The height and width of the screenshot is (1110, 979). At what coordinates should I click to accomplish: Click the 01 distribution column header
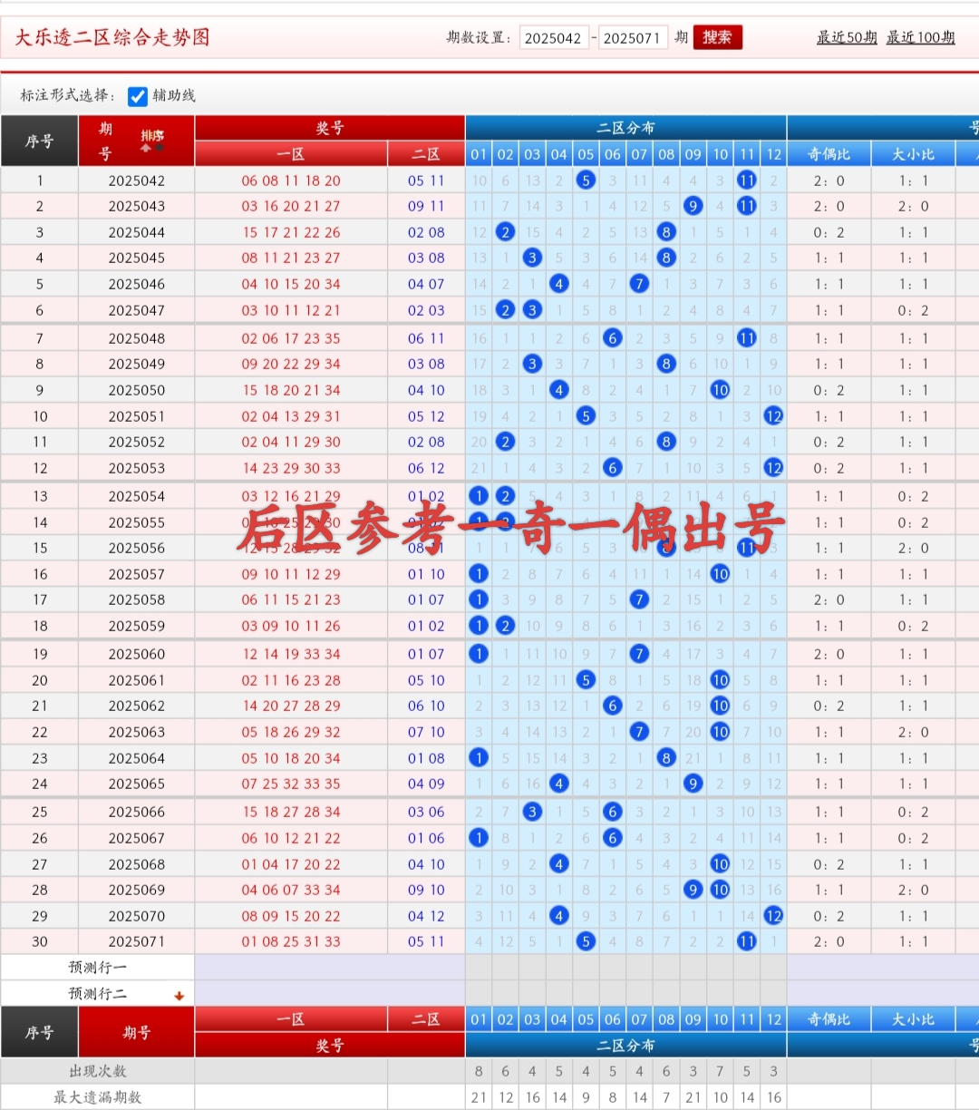[x=479, y=154]
